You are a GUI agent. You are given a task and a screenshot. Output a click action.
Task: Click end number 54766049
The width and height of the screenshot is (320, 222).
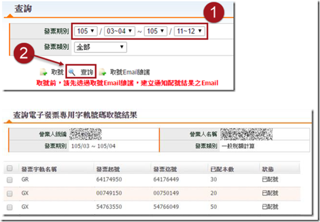[x=166, y=207]
